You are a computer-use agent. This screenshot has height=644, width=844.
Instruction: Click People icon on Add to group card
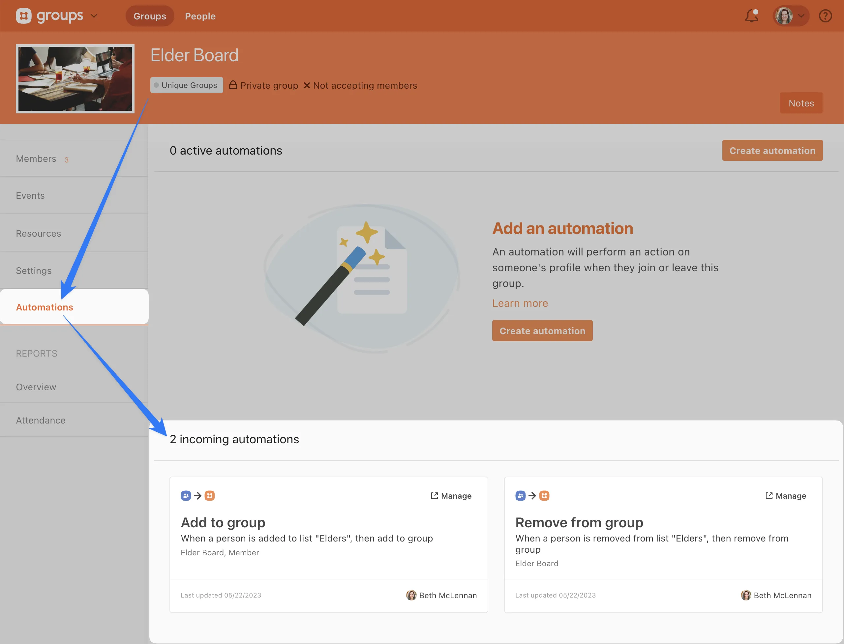coord(186,496)
